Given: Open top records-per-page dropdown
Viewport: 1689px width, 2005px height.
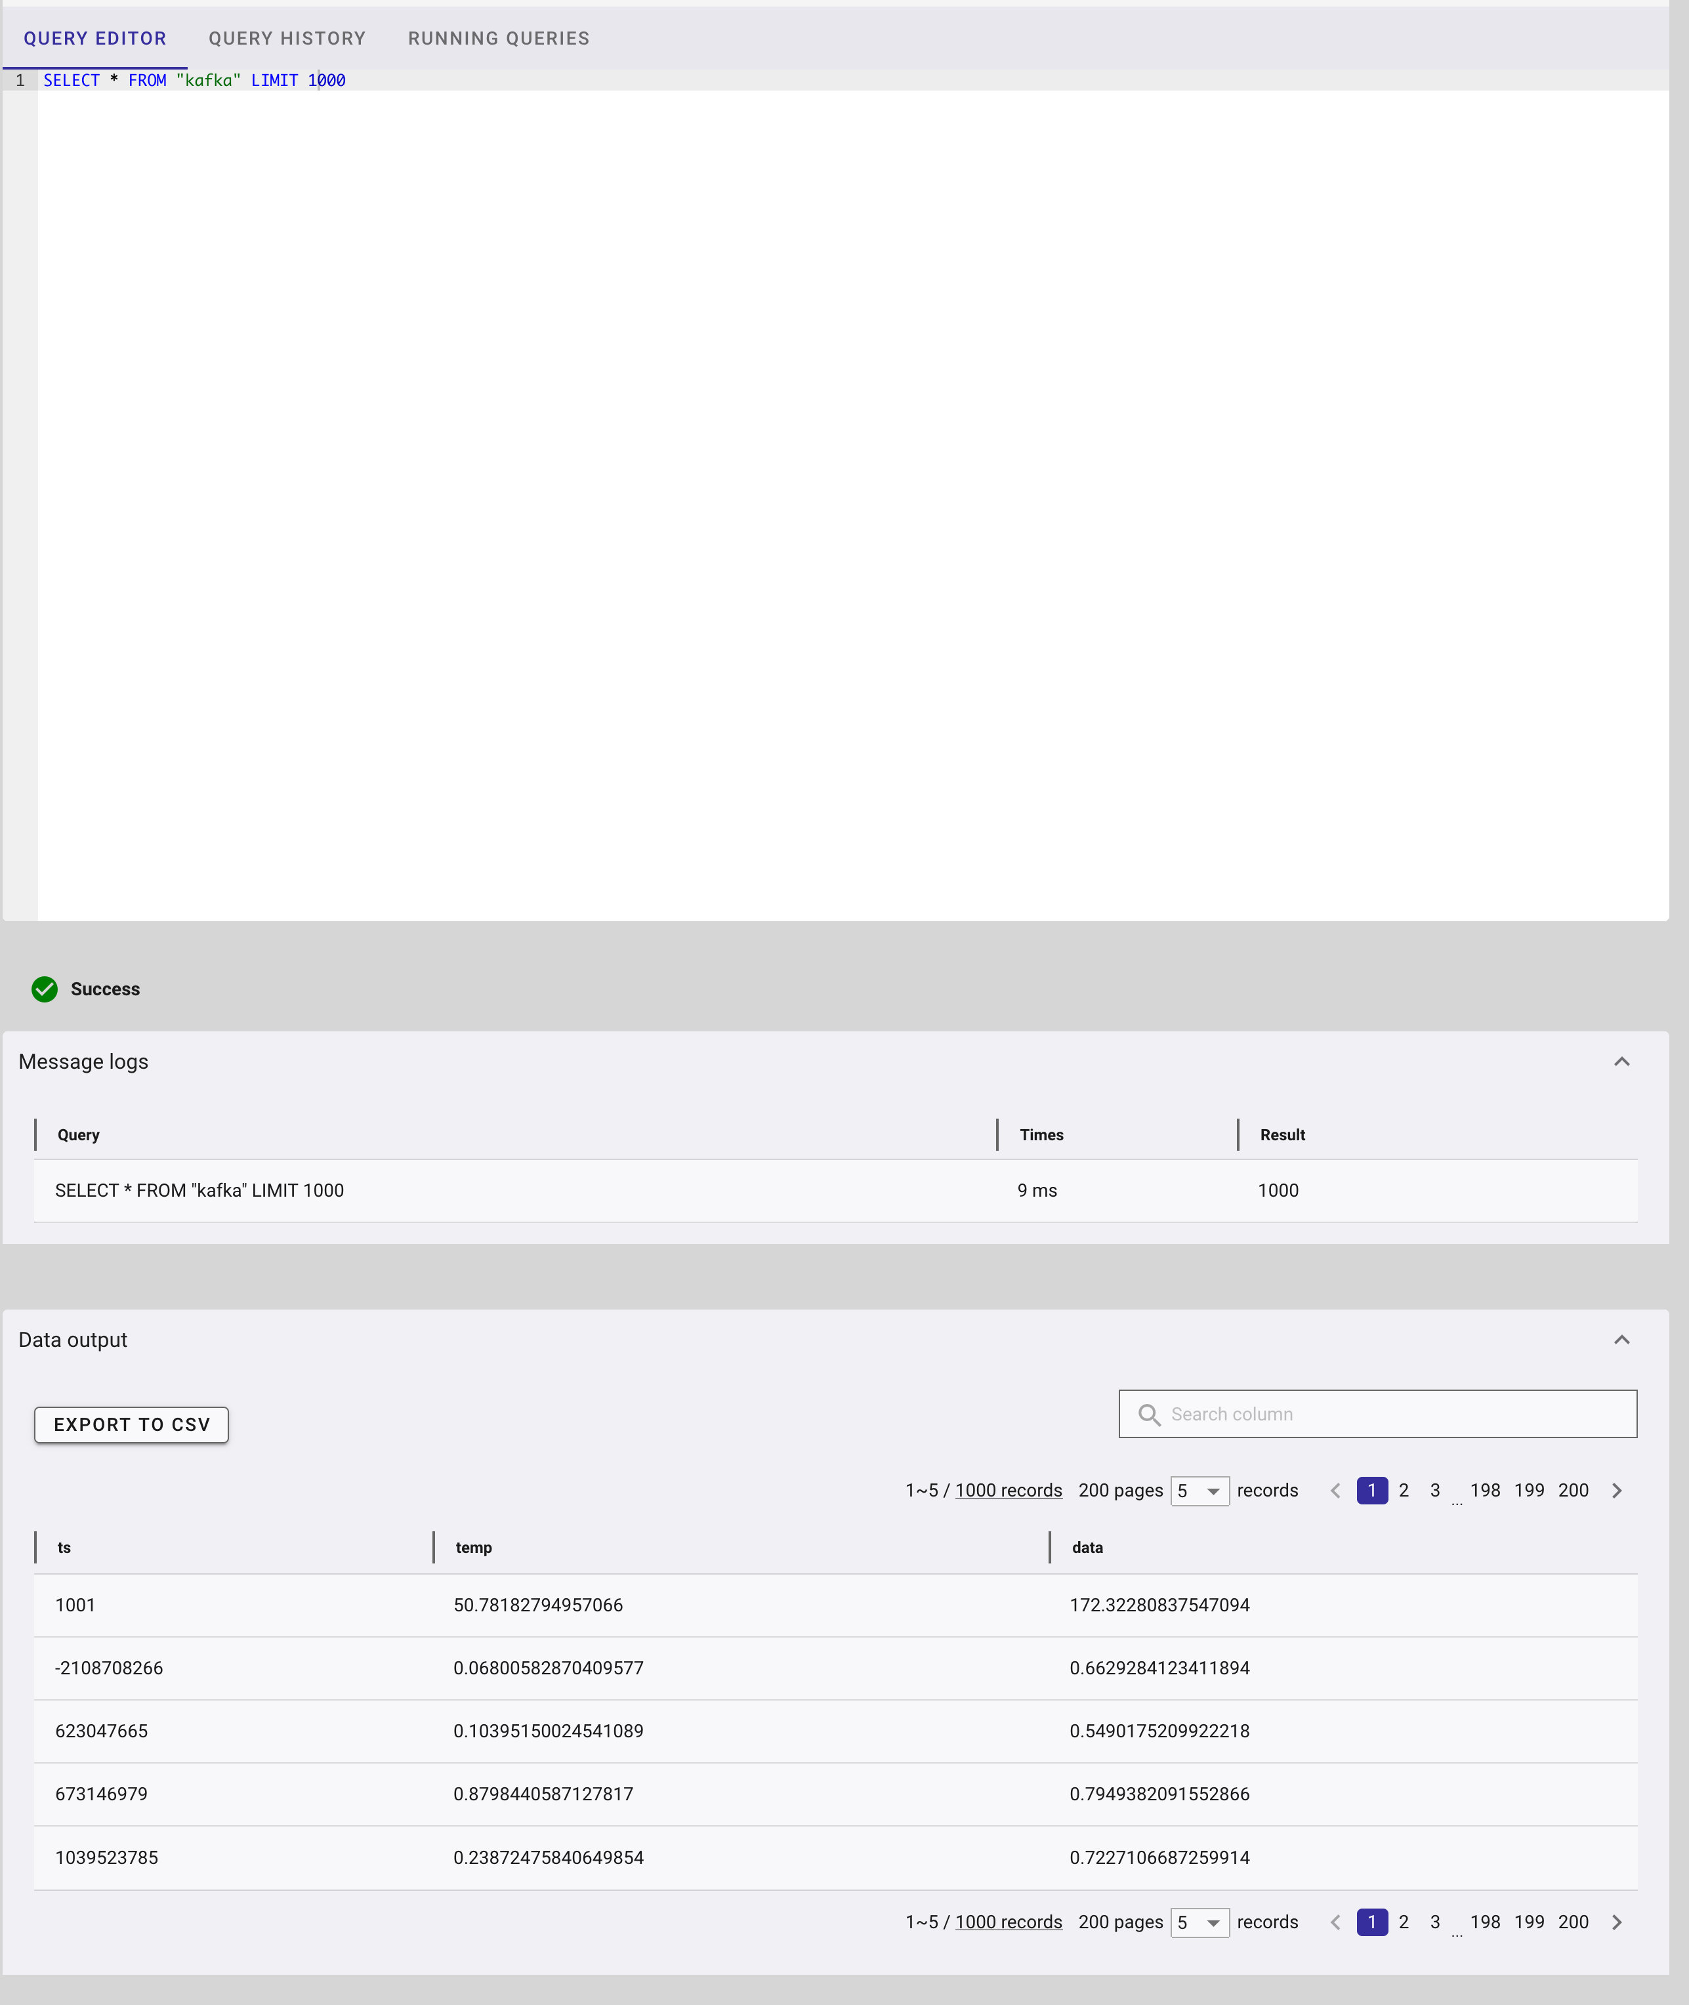Looking at the screenshot, I should click(1199, 1491).
